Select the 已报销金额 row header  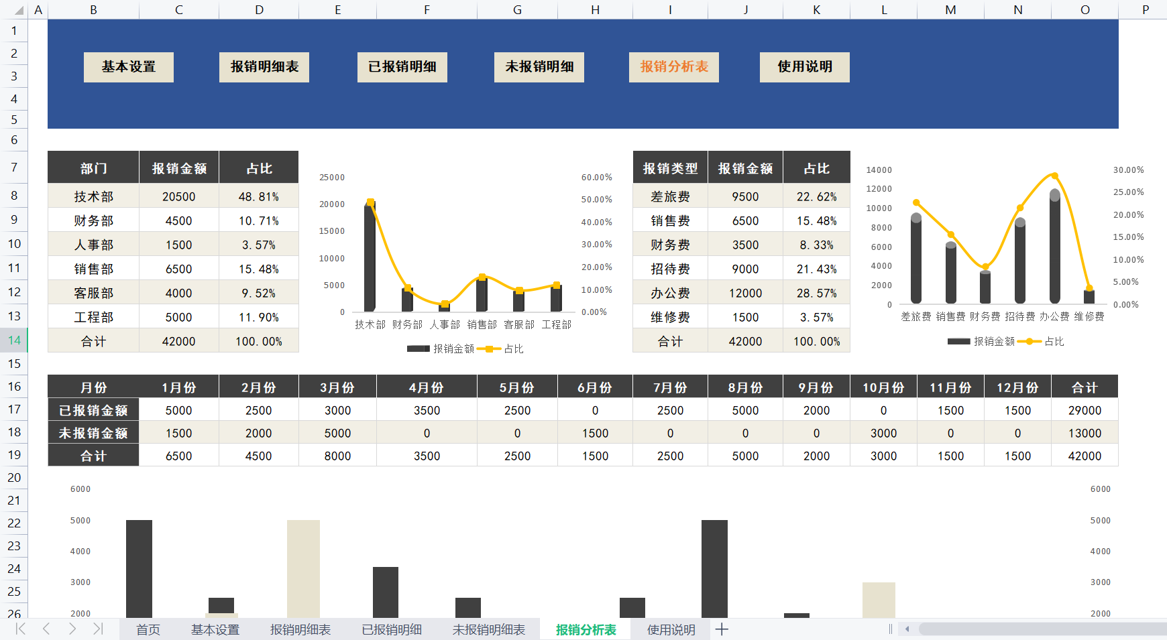point(93,409)
